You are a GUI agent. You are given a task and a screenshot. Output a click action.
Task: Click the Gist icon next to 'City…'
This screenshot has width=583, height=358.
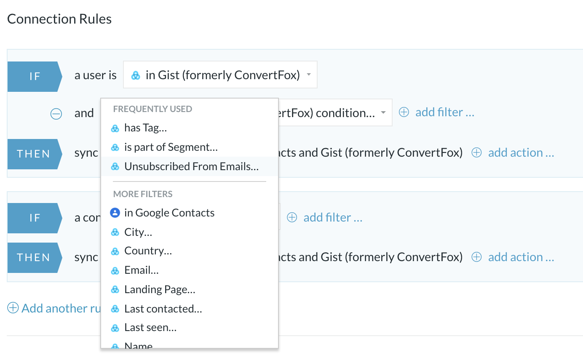coord(115,232)
